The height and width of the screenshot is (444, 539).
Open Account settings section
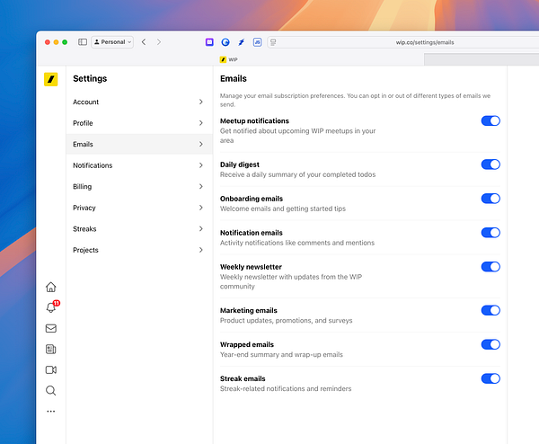(x=139, y=102)
